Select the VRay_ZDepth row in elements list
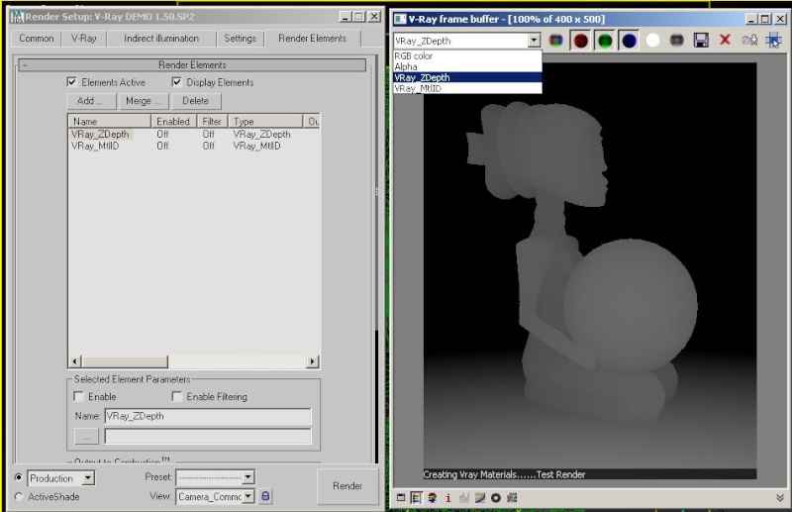 click(194, 135)
